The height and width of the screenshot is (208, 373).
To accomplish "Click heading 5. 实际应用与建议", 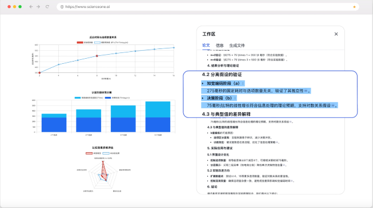I will pos(219,148).
